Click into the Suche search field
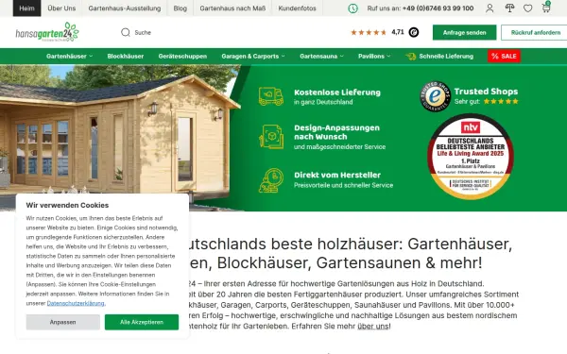 (x=143, y=32)
